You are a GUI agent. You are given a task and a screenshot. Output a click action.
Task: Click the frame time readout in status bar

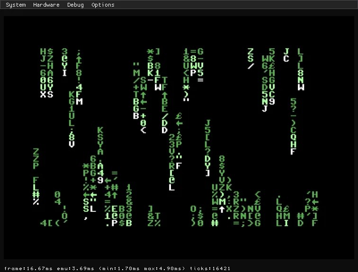pyautogui.click(x=27, y=268)
